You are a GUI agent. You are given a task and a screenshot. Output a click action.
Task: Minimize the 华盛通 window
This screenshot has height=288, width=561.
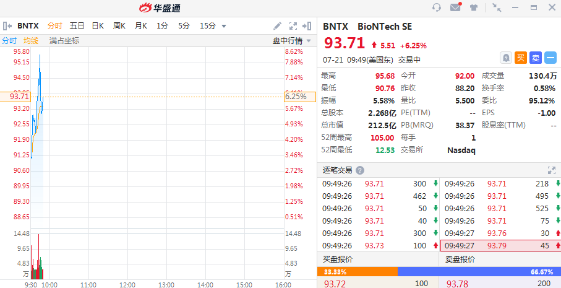(x=515, y=7)
